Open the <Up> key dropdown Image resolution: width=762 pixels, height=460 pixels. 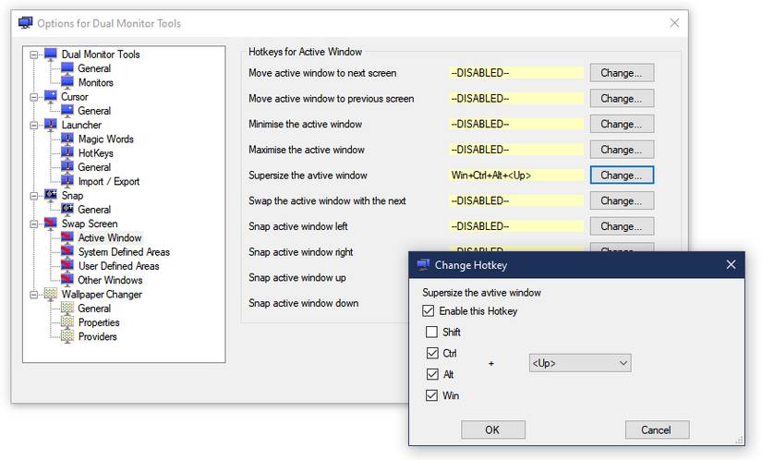point(580,363)
